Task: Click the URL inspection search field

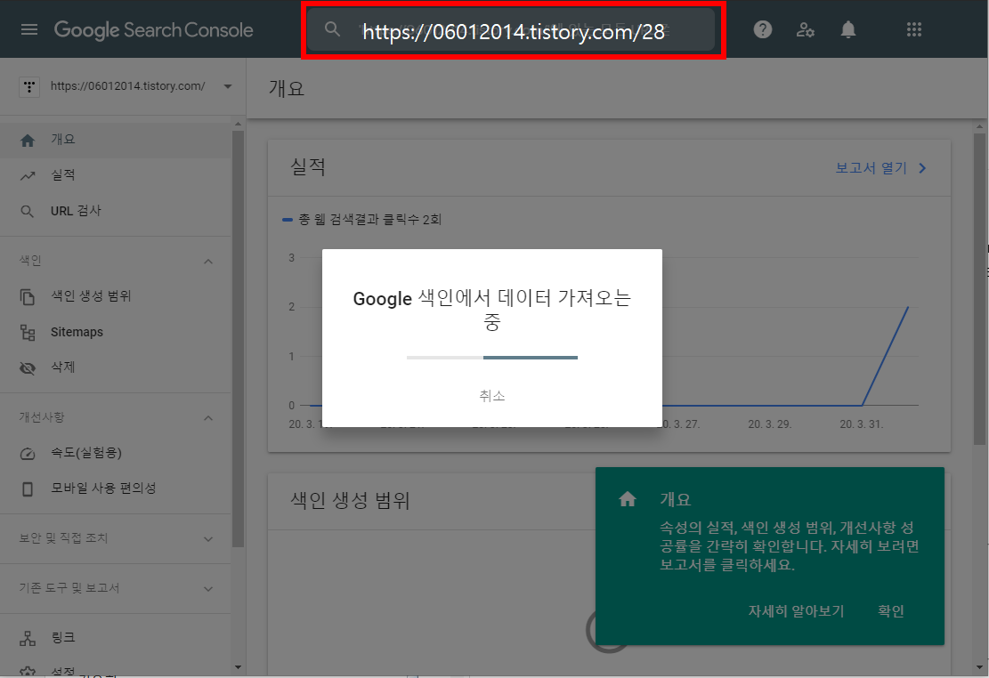Action: pyautogui.click(x=512, y=30)
